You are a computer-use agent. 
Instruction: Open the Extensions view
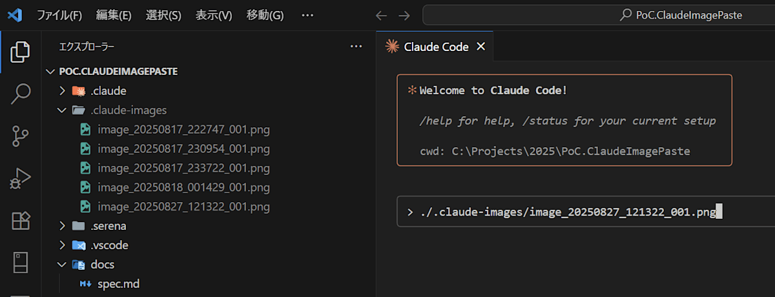tap(21, 221)
